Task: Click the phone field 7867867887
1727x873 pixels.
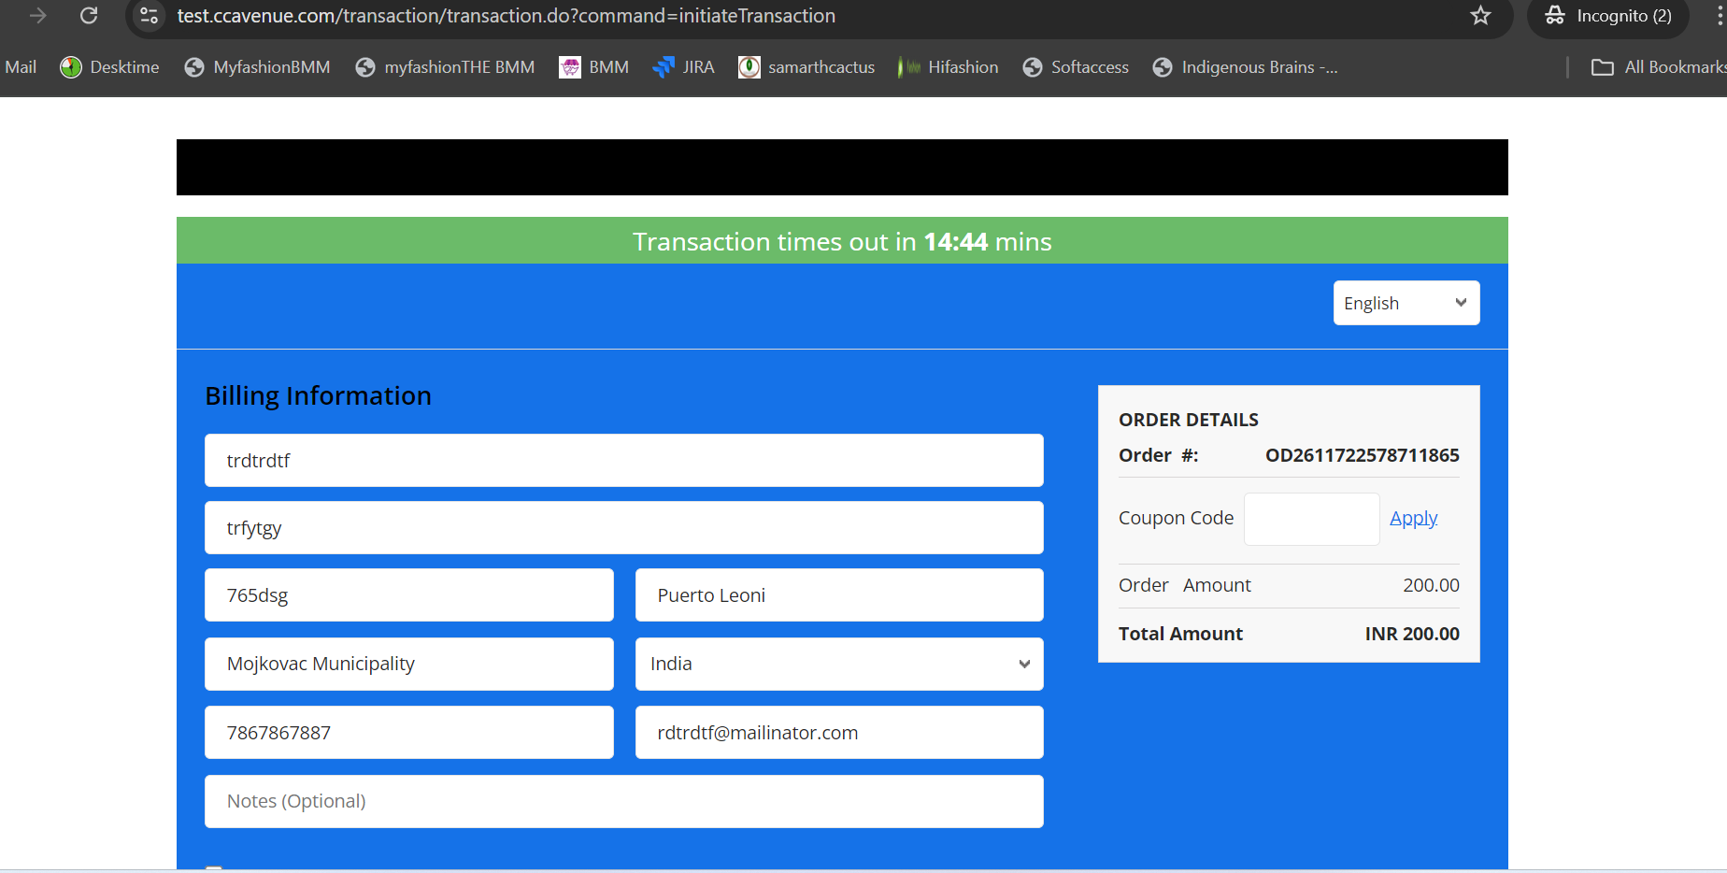Action: (409, 732)
